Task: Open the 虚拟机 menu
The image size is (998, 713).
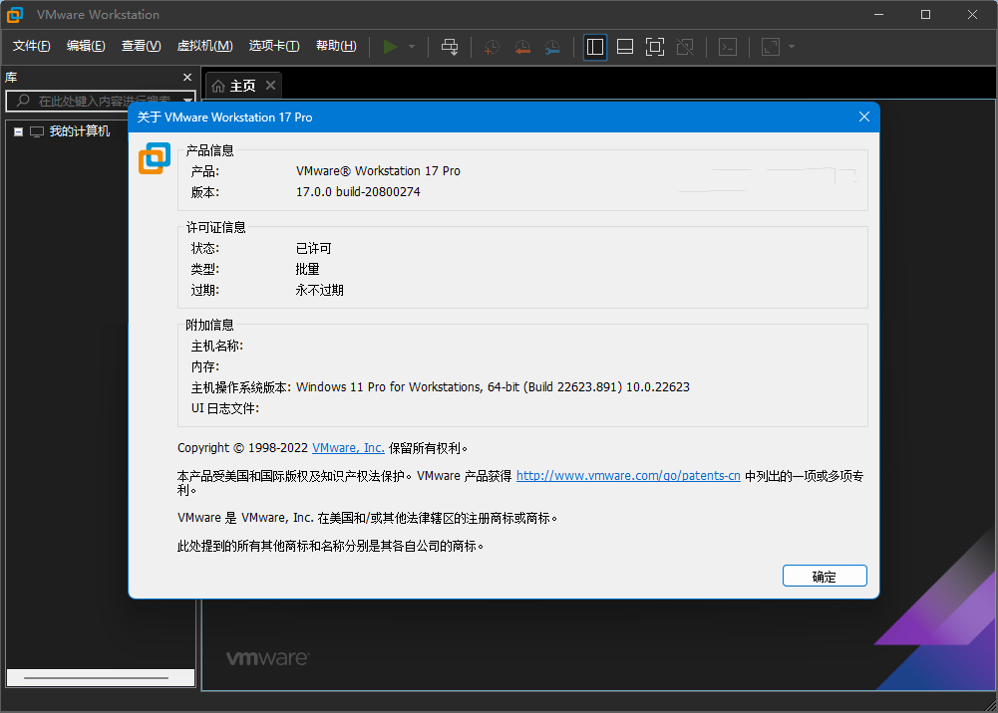Action: 204,45
